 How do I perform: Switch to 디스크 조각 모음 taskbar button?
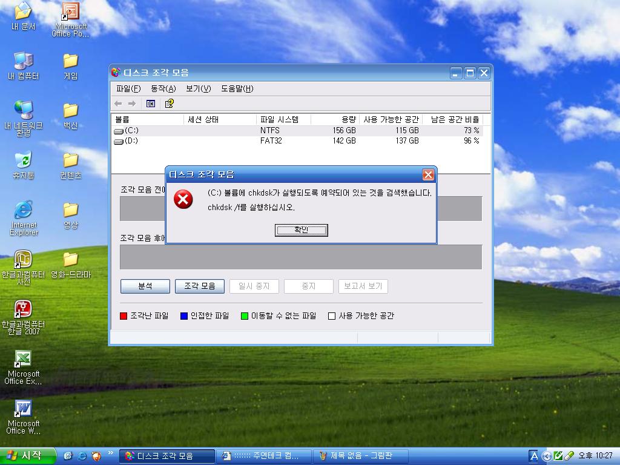[x=167, y=457]
